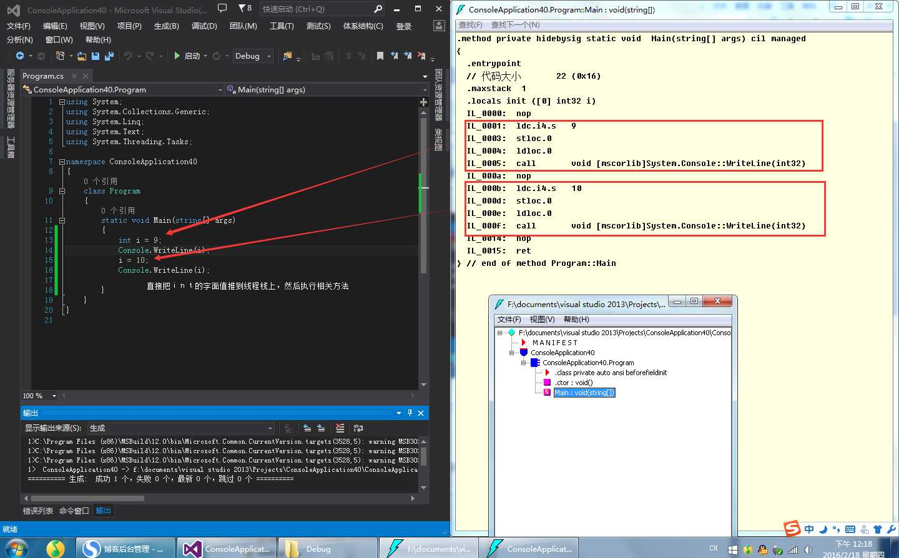Open the 工具(T) tools menu
The image size is (899, 558).
click(x=282, y=26)
